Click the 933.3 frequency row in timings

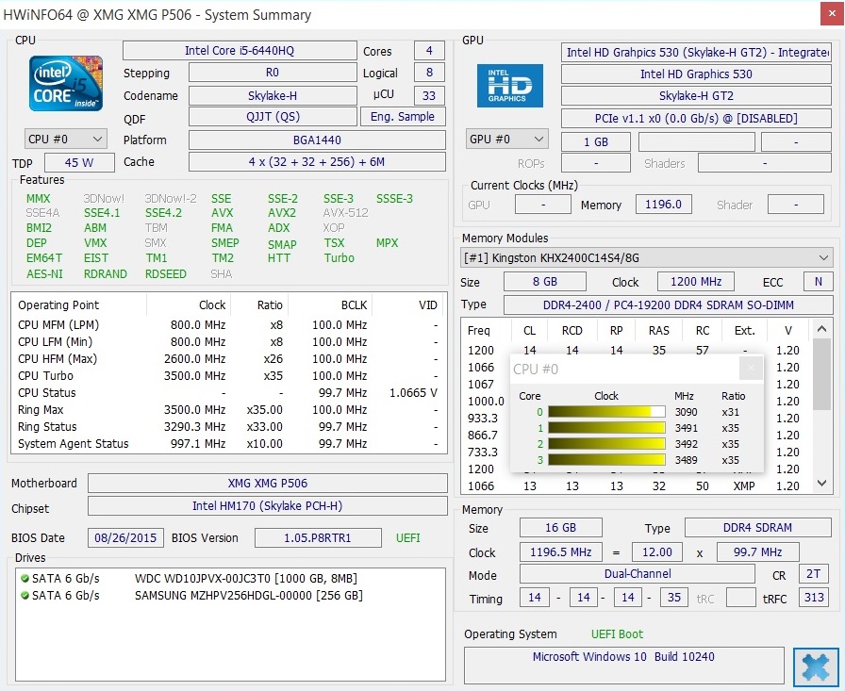[x=483, y=418]
